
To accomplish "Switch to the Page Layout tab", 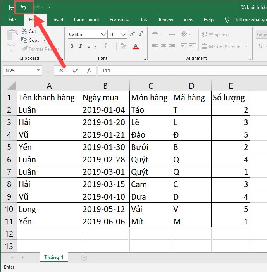I will [x=86, y=20].
